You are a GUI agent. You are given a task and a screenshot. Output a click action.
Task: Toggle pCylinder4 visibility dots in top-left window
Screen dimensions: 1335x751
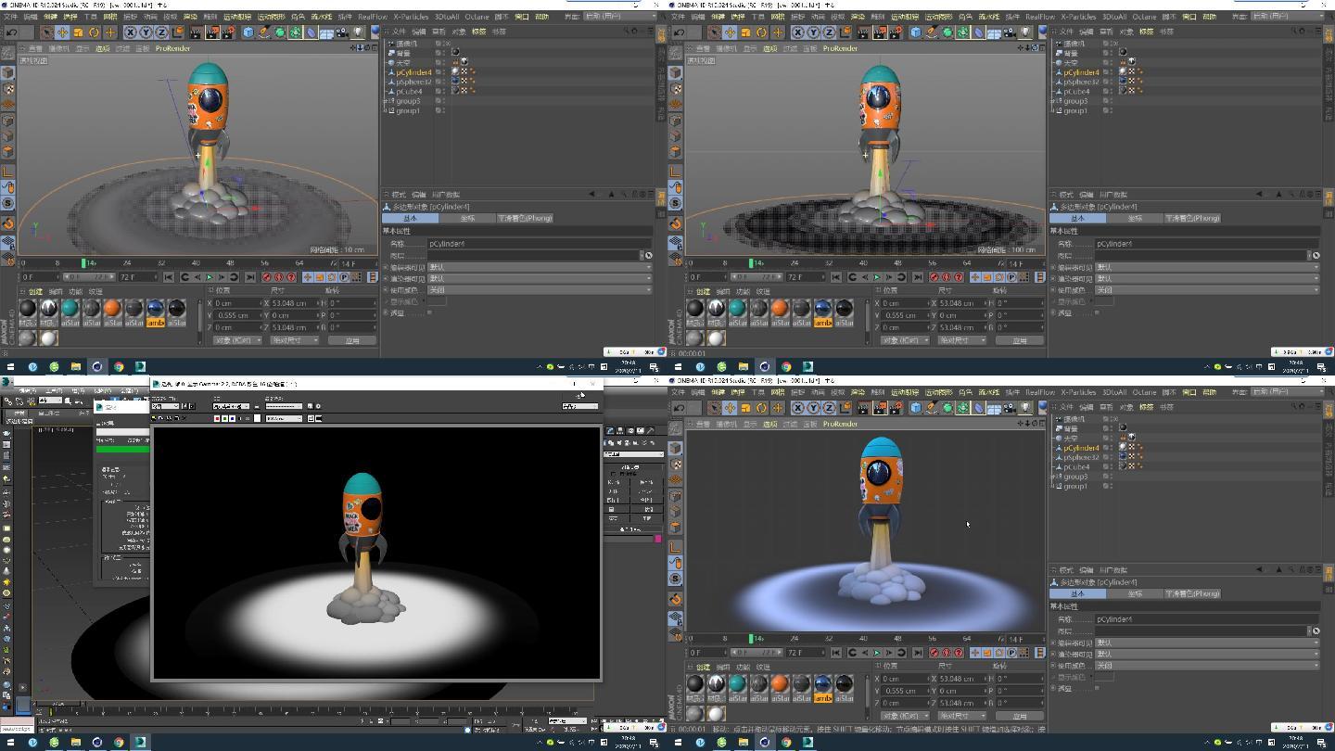click(442, 71)
